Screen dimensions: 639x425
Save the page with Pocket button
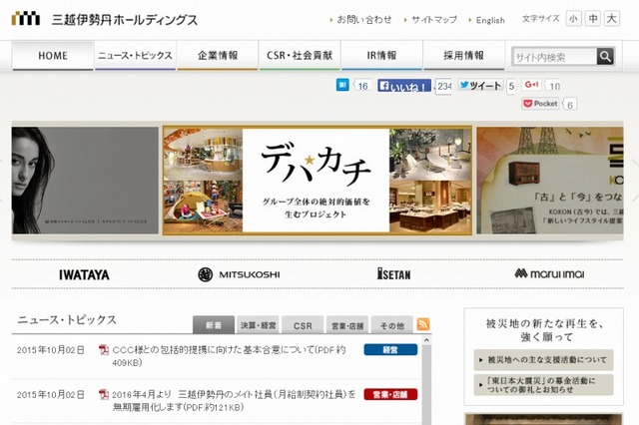(540, 104)
